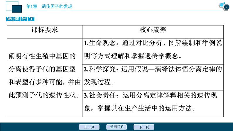Click the text 明等方式理解和掌握遗传学概念。
233x131 pixels.
[133, 56]
